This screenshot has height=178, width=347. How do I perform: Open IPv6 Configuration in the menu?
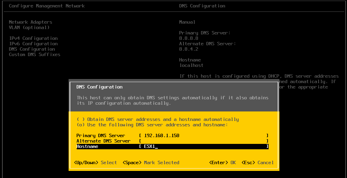(x=33, y=44)
